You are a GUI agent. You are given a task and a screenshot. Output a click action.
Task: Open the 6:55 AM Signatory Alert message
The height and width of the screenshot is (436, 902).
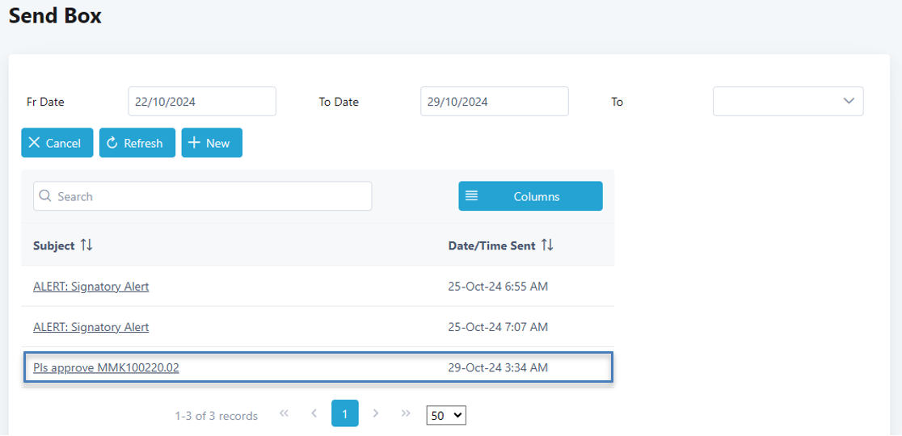[91, 287]
